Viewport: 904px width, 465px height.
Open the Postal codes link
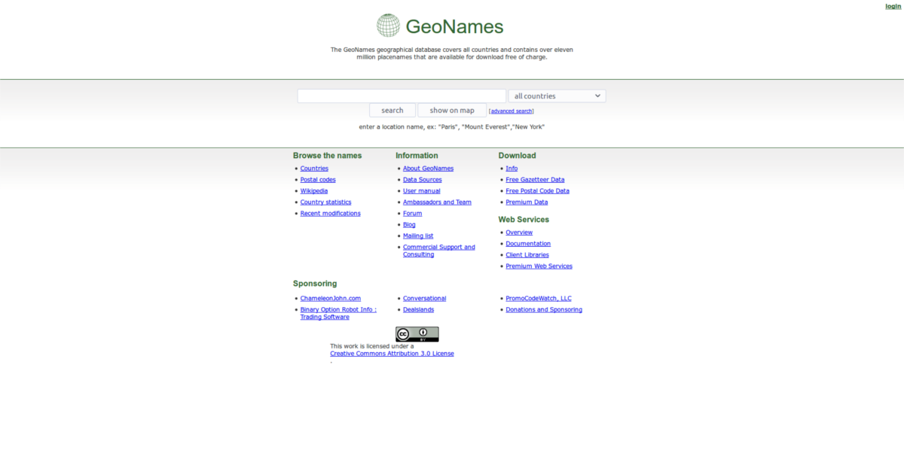tap(318, 180)
